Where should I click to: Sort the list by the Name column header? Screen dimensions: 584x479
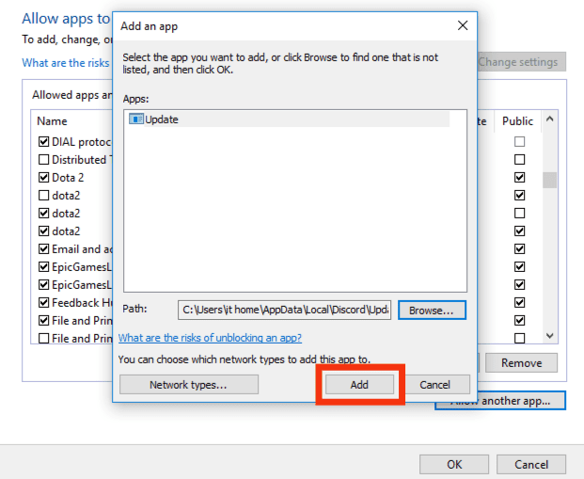[53, 121]
